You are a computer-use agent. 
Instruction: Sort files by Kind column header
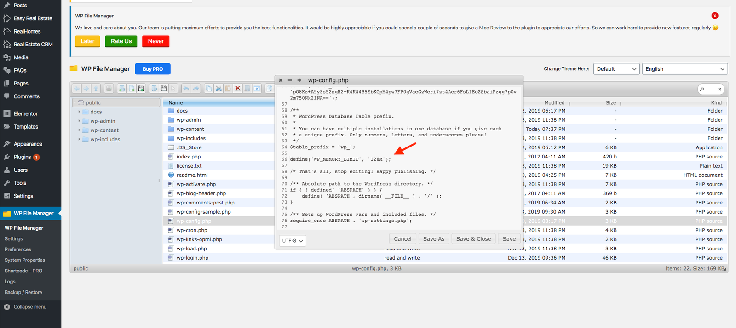(716, 103)
